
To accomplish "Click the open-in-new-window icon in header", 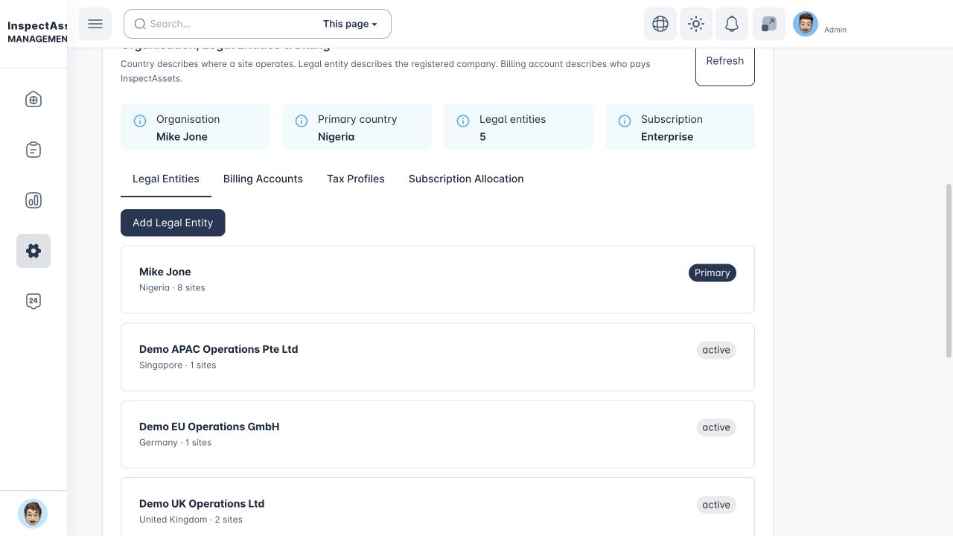I will (x=769, y=24).
